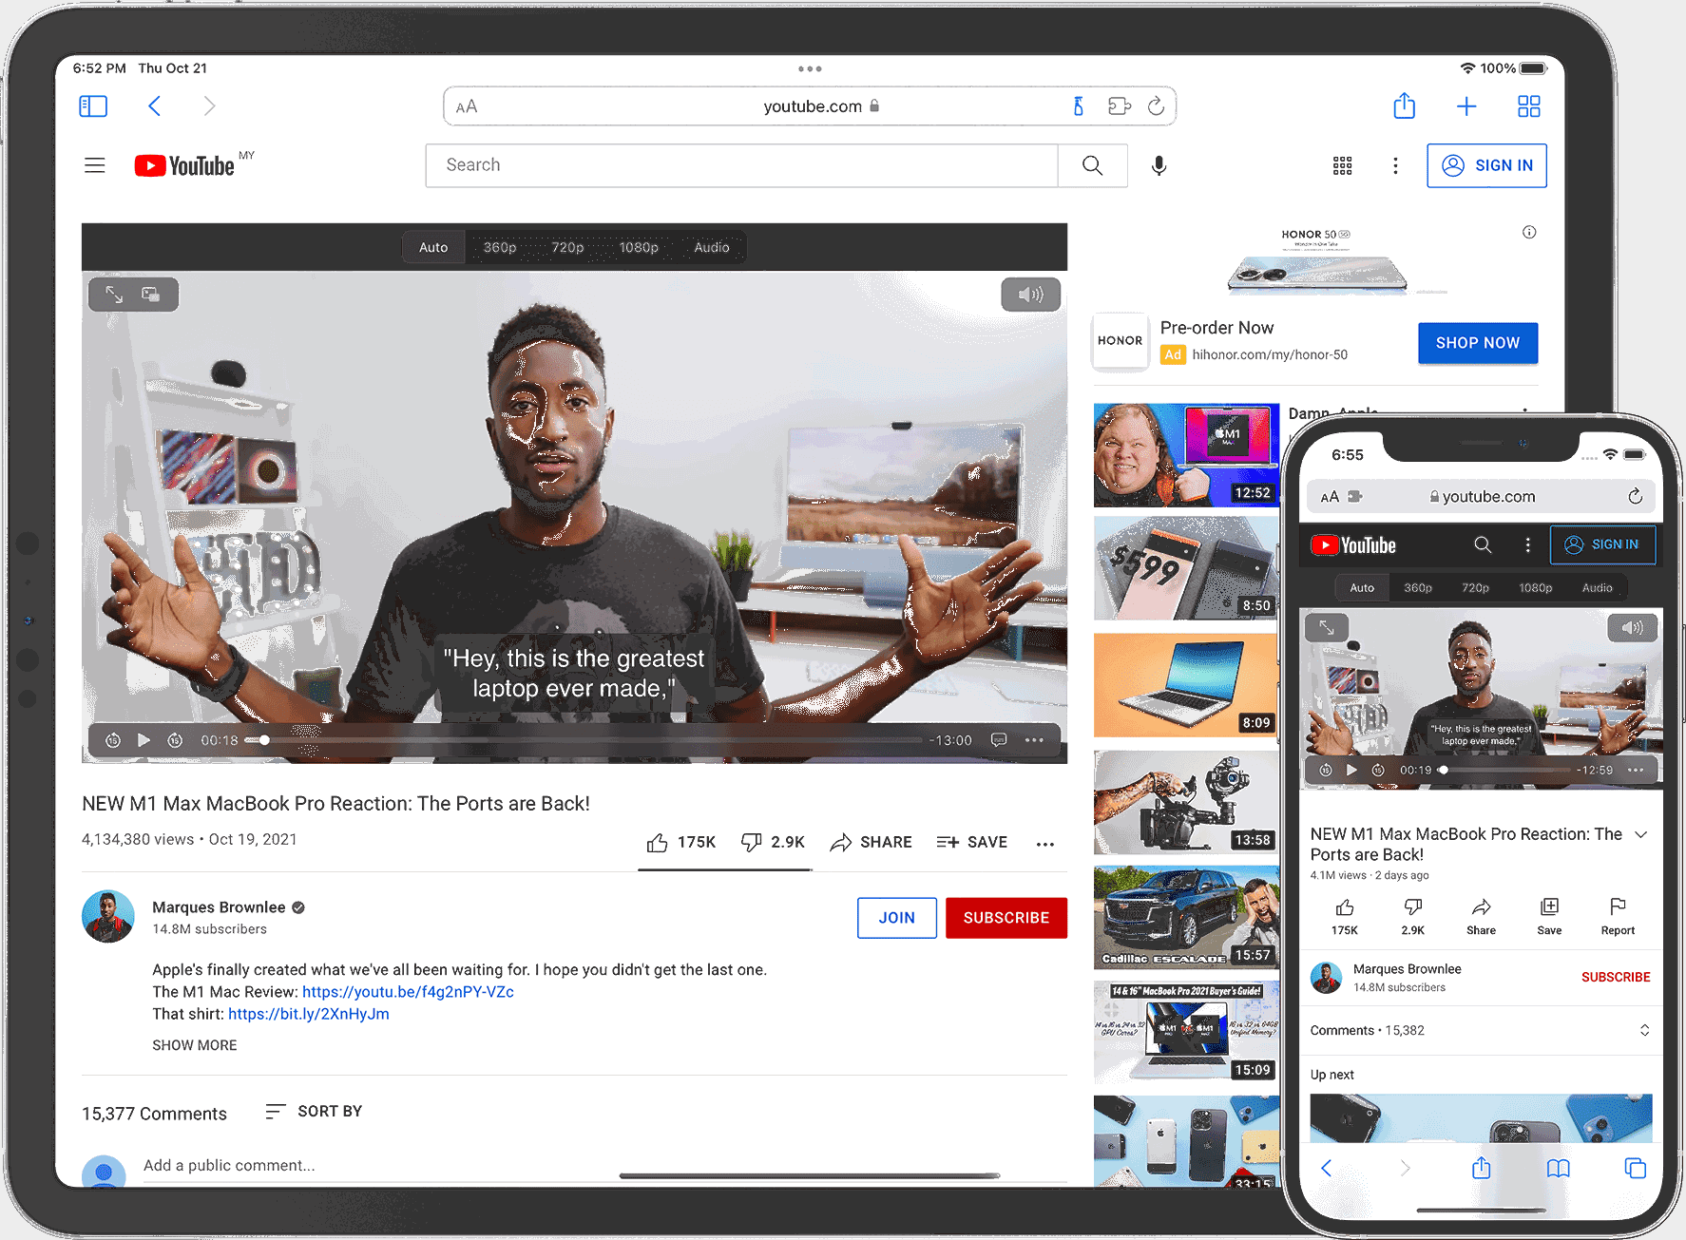Toggle mute on iPad video player

point(1030,295)
